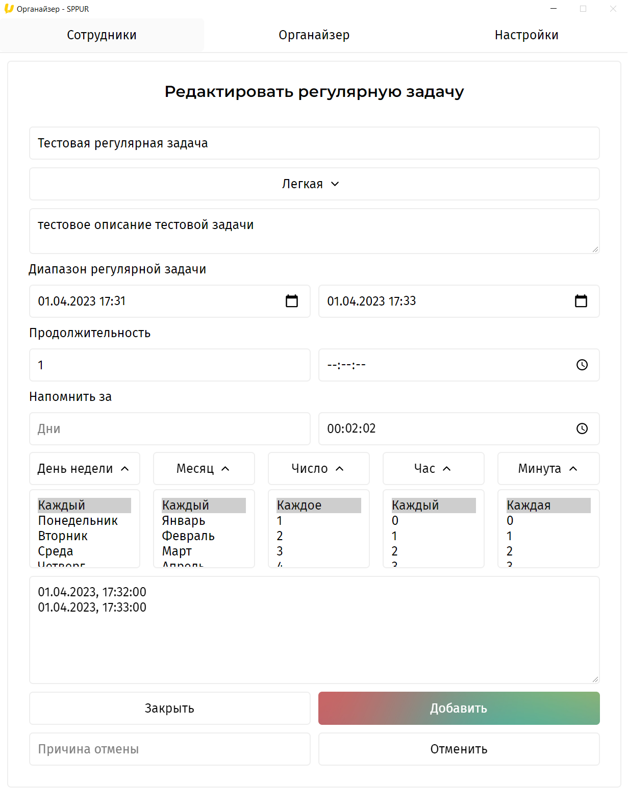The height and width of the screenshot is (809, 628).
Task: Select 2 in the Минута list
Action: tap(548, 551)
